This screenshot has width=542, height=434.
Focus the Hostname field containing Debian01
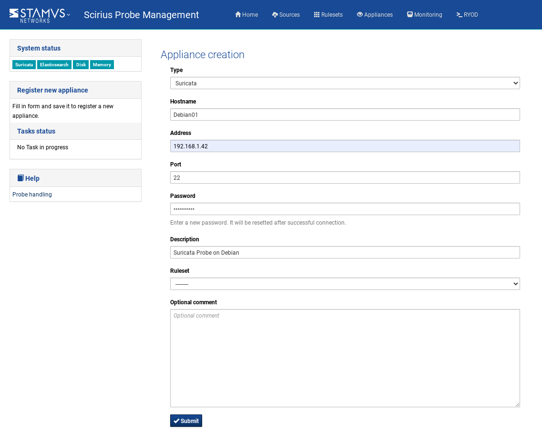click(x=345, y=114)
